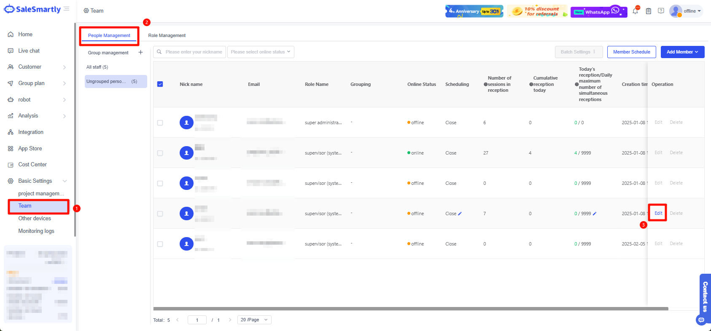711x331 pixels.
Task: Open the online status filter dropdown
Action: coord(261,52)
